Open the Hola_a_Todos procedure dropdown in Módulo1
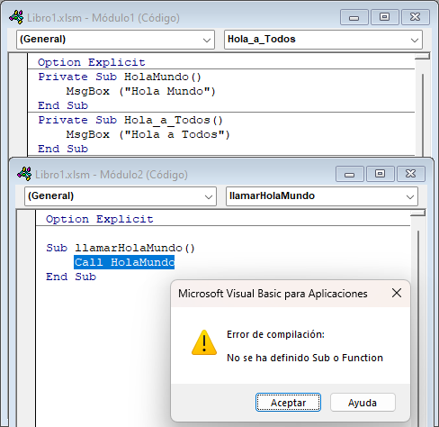This screenshot has width=439, height=427. tap(323, 40)
